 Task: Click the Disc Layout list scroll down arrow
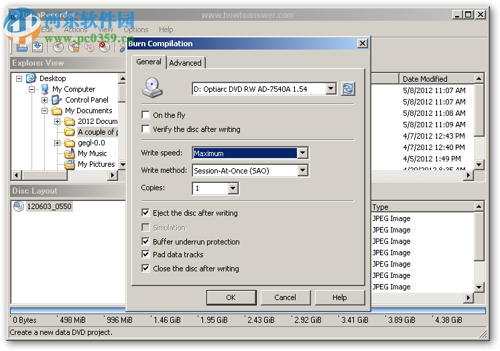pos(479,287)
